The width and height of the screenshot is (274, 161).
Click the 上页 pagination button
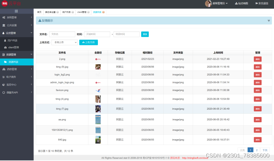coord(242,150)
